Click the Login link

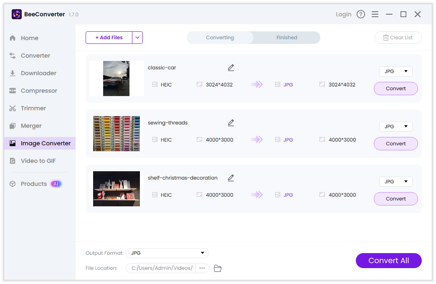343,14
